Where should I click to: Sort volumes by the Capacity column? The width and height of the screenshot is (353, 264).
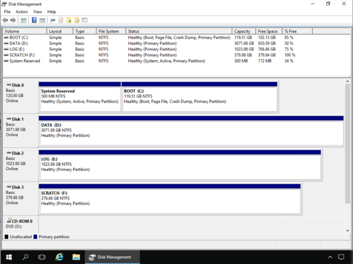click(x=243, y=32)
